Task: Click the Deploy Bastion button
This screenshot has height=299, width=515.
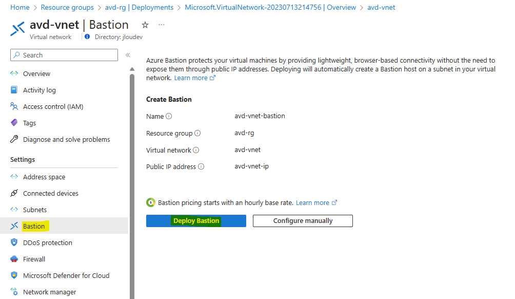Action: [x=196, y=221]
